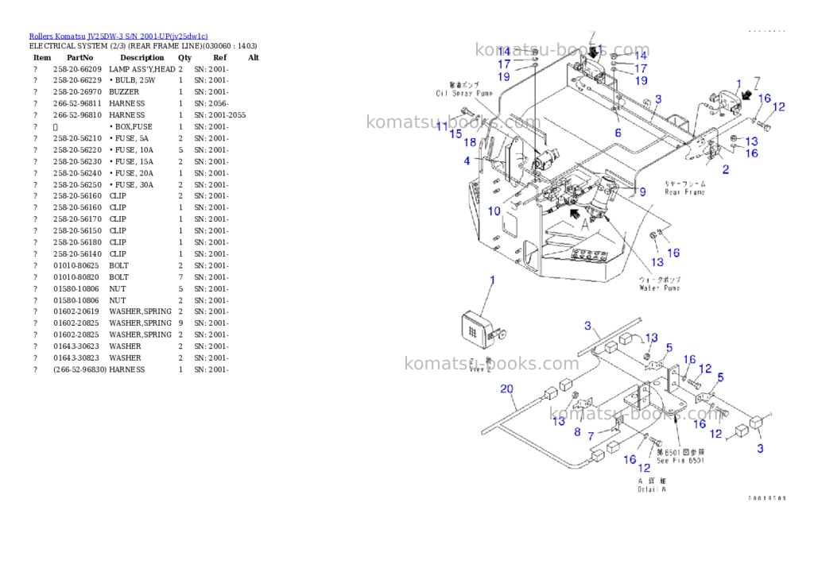Click callout number 9 in the diagram
814x576 pixels.
point(642,192)
